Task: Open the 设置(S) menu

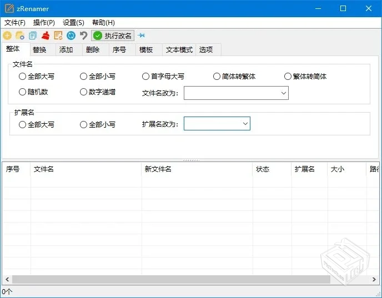Action: point(73,23)
